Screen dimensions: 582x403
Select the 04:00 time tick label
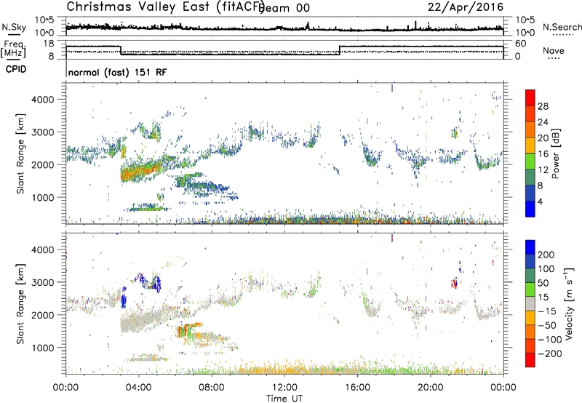coord(138,388)
